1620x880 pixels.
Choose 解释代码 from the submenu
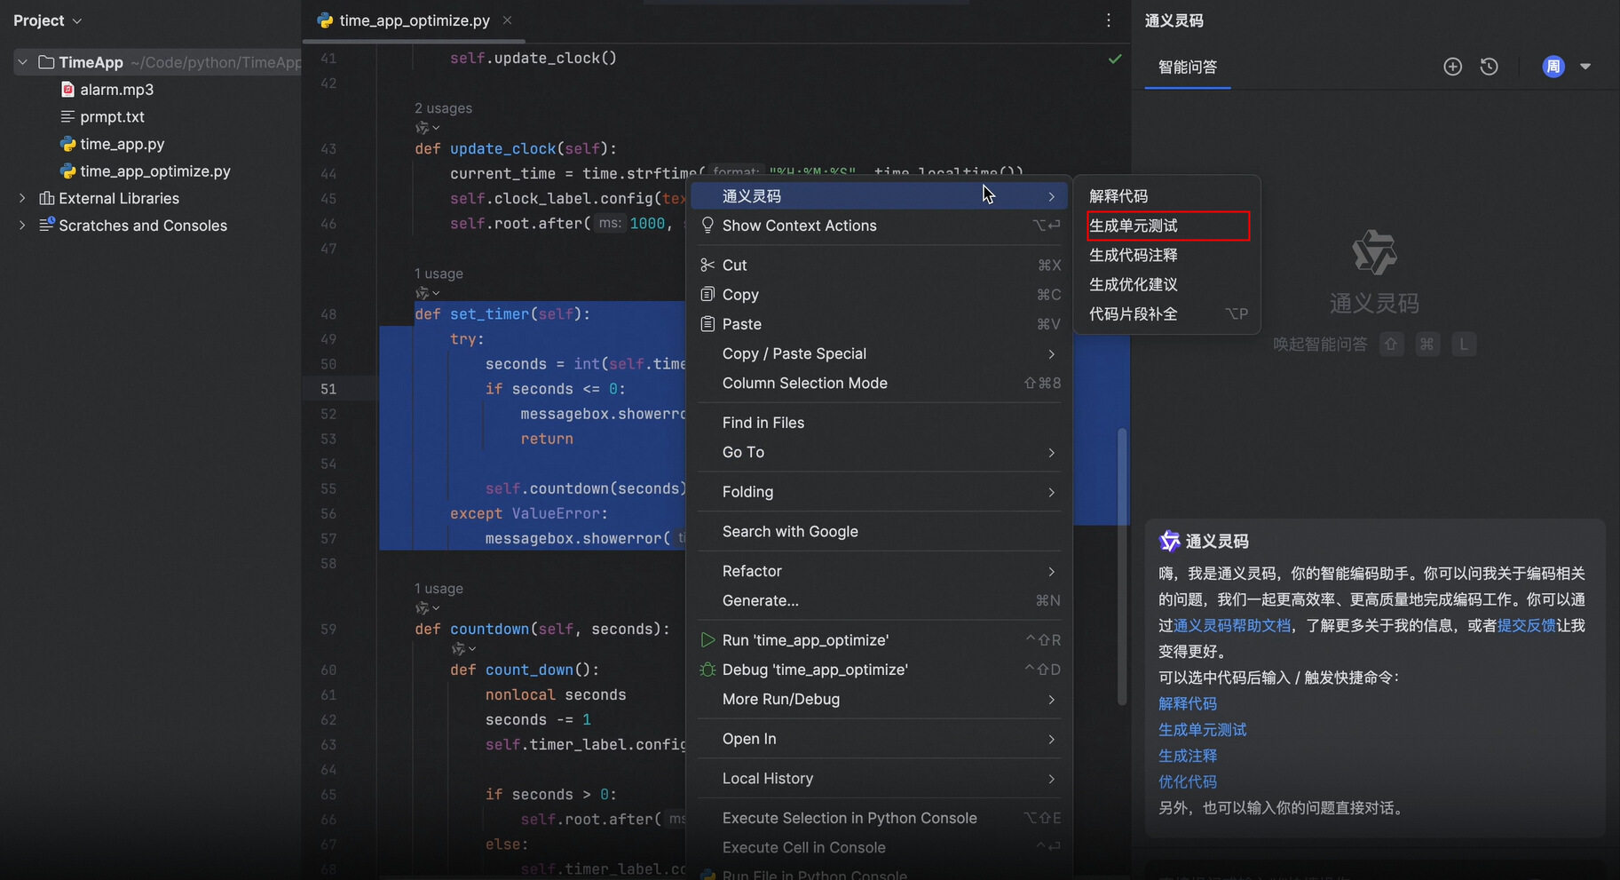click(x=1167, y=196)
